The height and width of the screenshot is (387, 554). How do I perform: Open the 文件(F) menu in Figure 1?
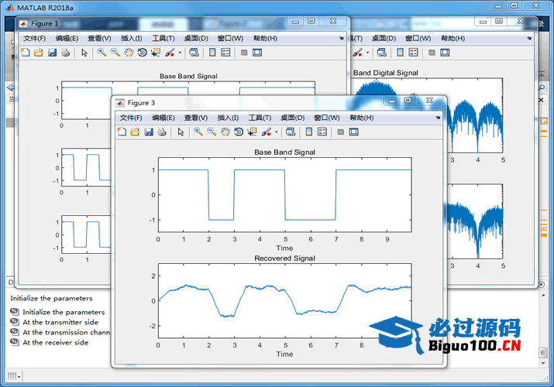click(35, 38)
